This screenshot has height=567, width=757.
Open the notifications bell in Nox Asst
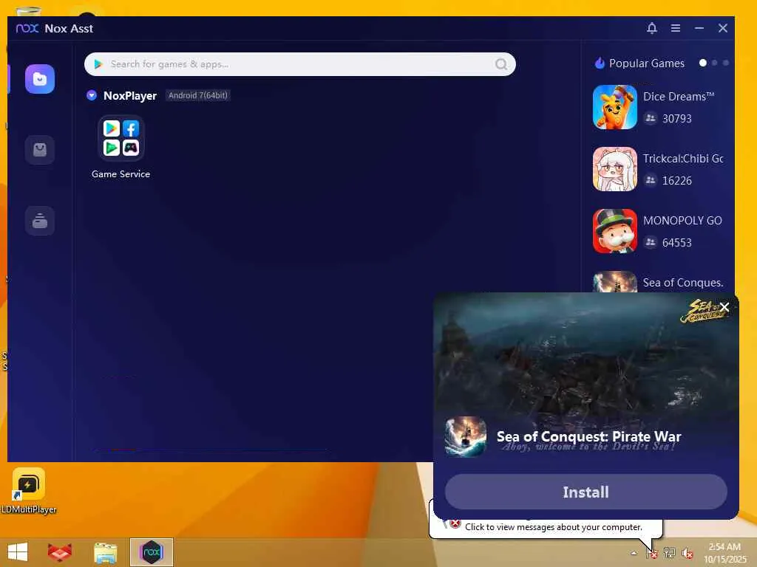tap(652, 28)
